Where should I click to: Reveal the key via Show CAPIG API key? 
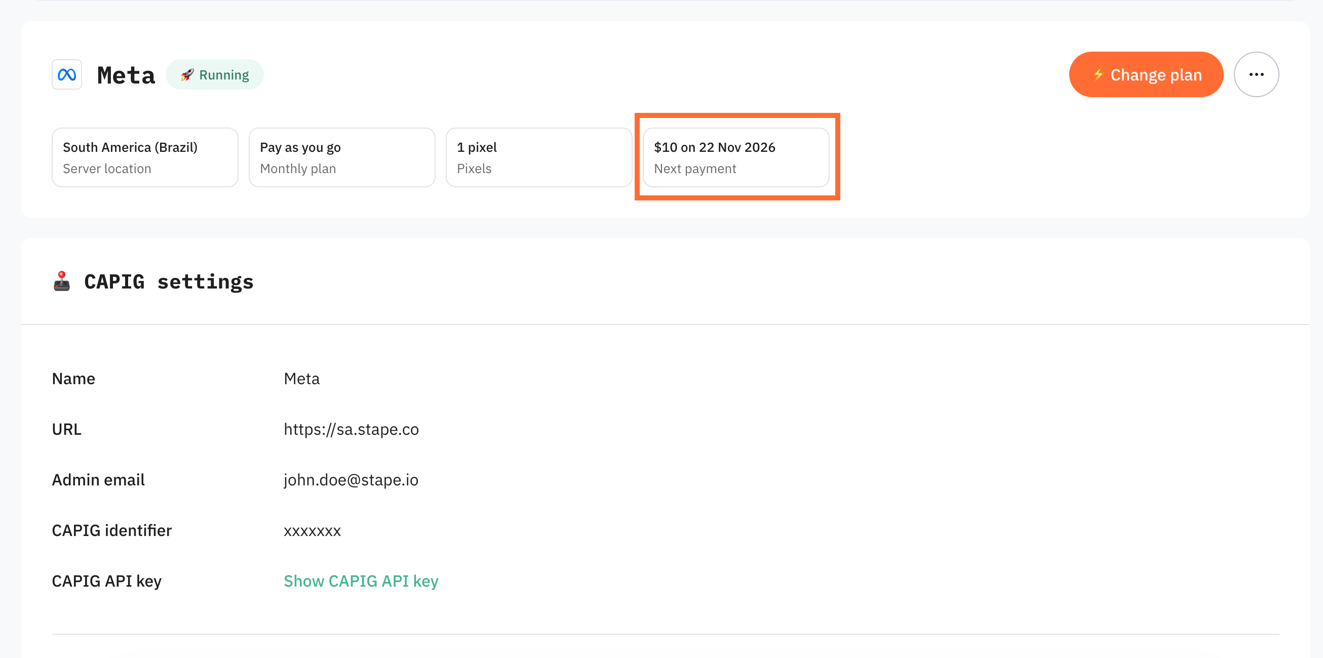(361, 581)
